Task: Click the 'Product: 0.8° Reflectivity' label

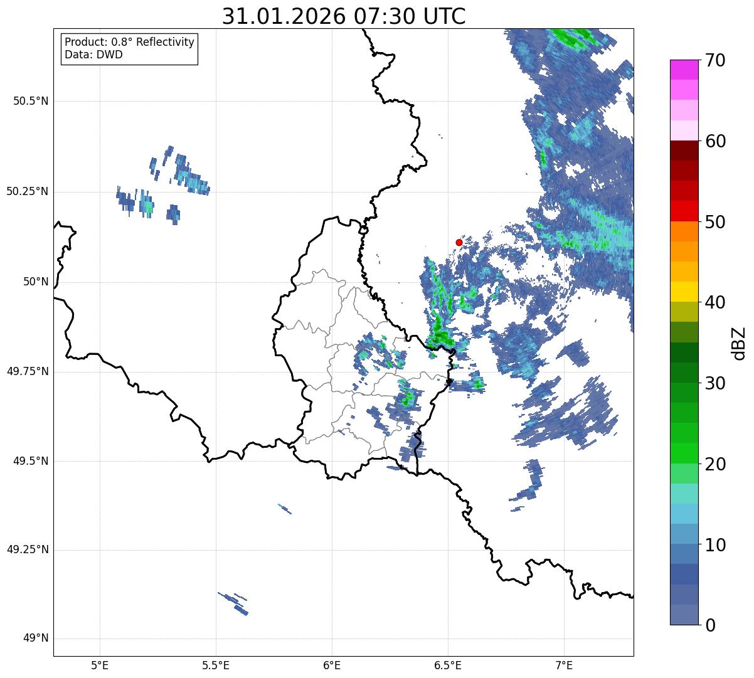Action: 130,42
